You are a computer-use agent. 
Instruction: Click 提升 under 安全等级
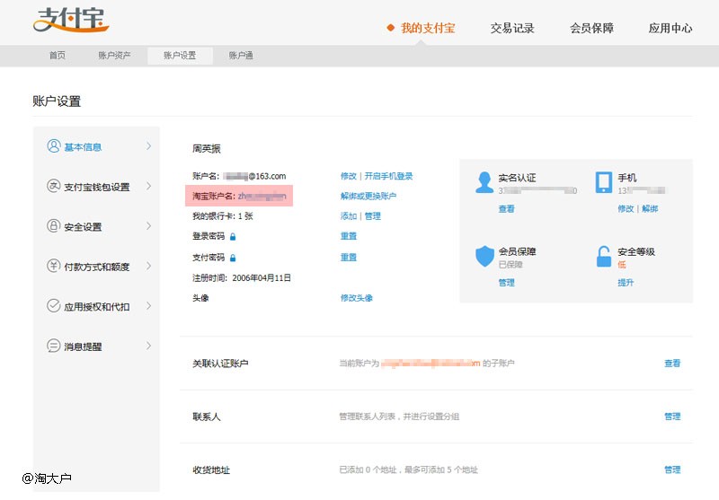coord(626,283)
